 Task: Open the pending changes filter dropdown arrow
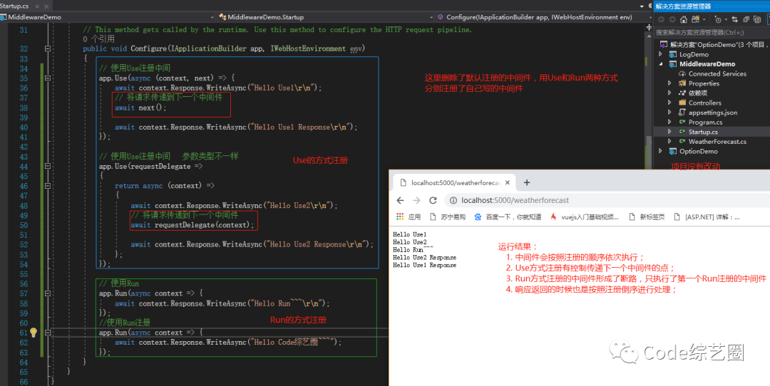point(726,20)
